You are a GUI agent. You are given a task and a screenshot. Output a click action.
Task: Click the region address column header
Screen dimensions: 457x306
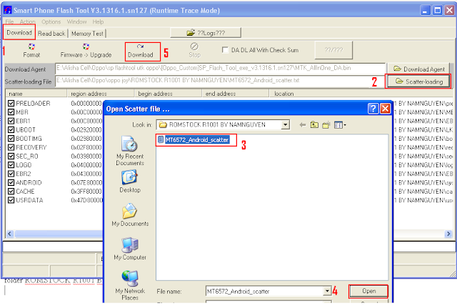101,94
